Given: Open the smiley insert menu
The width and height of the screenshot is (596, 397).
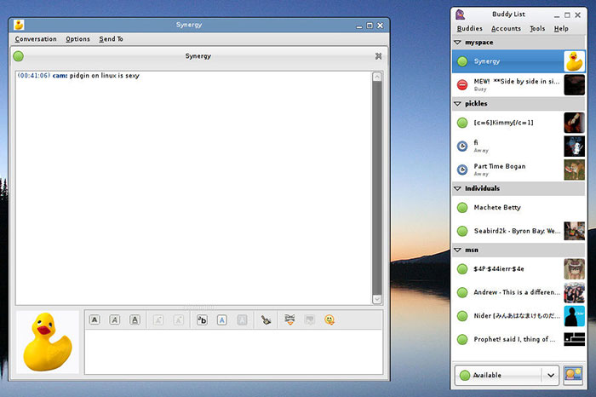Looking at the screenshot, I should tap(330, 319).
